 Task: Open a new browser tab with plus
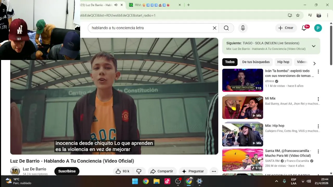(x=188, y=5)
